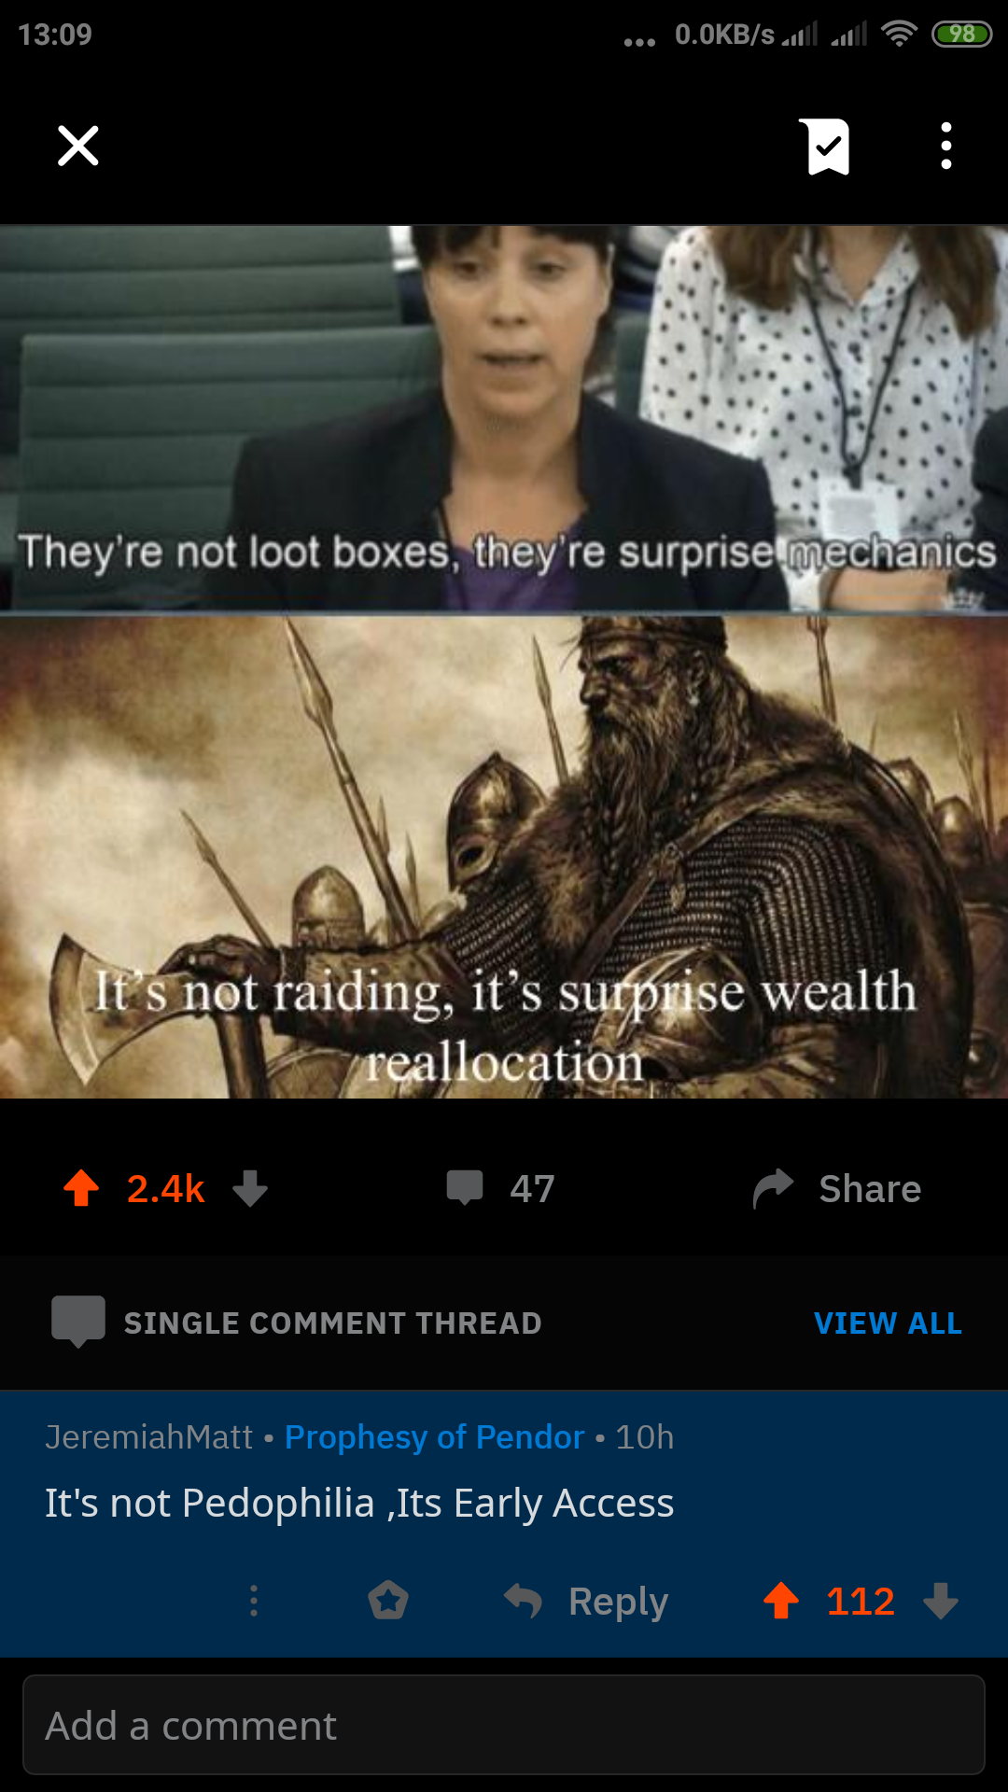Screen dimensions: 1008x1792
Task: Select the Share label
Action: tap(870, 1189)
